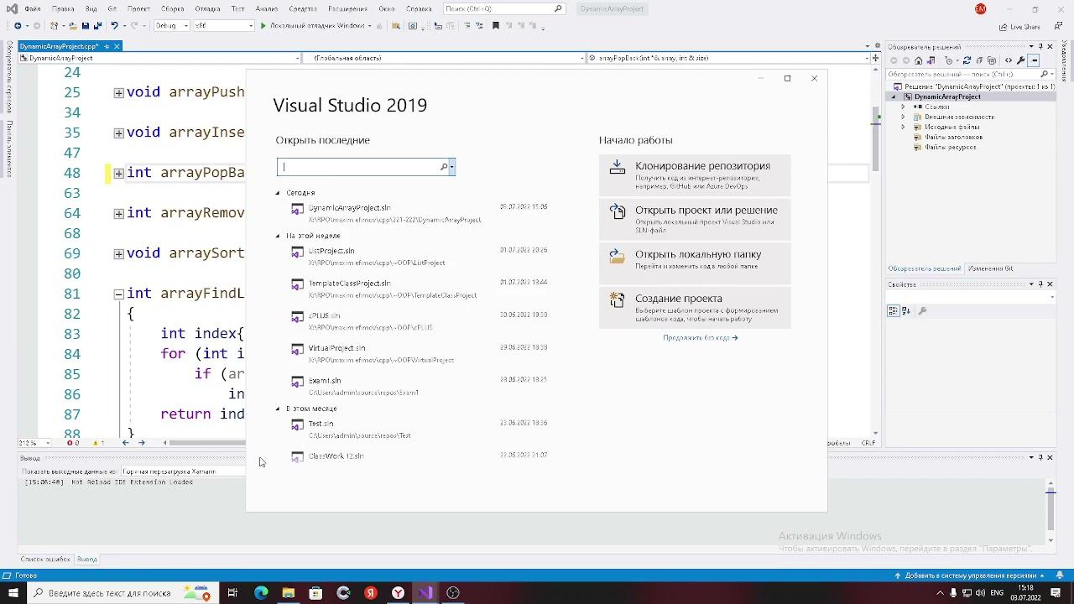The image size is (1074, 604).
Task: Click the Open File icon in the toolbar
Action: 74,26
